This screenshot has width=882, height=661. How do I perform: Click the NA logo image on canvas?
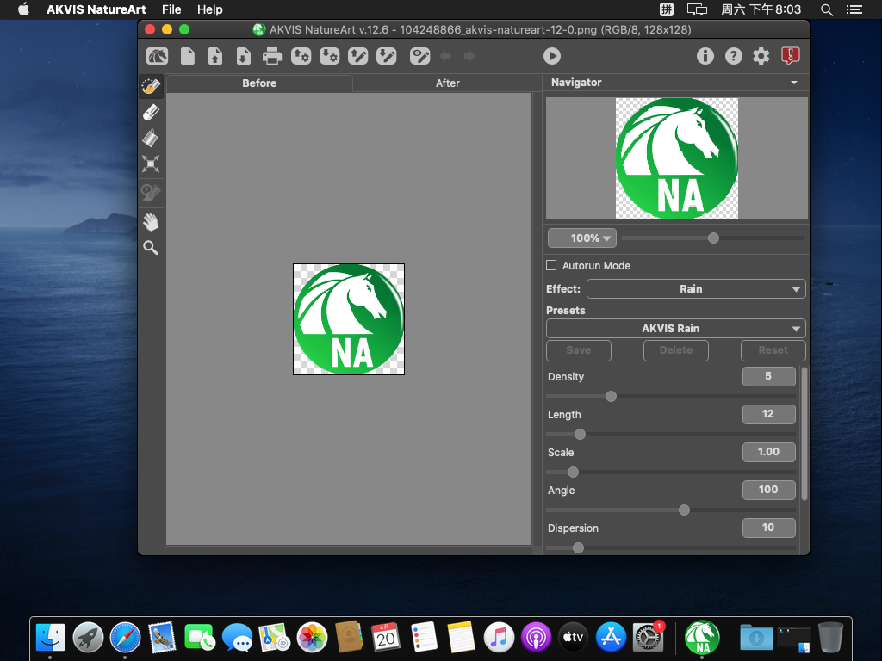tap(349, 319)
